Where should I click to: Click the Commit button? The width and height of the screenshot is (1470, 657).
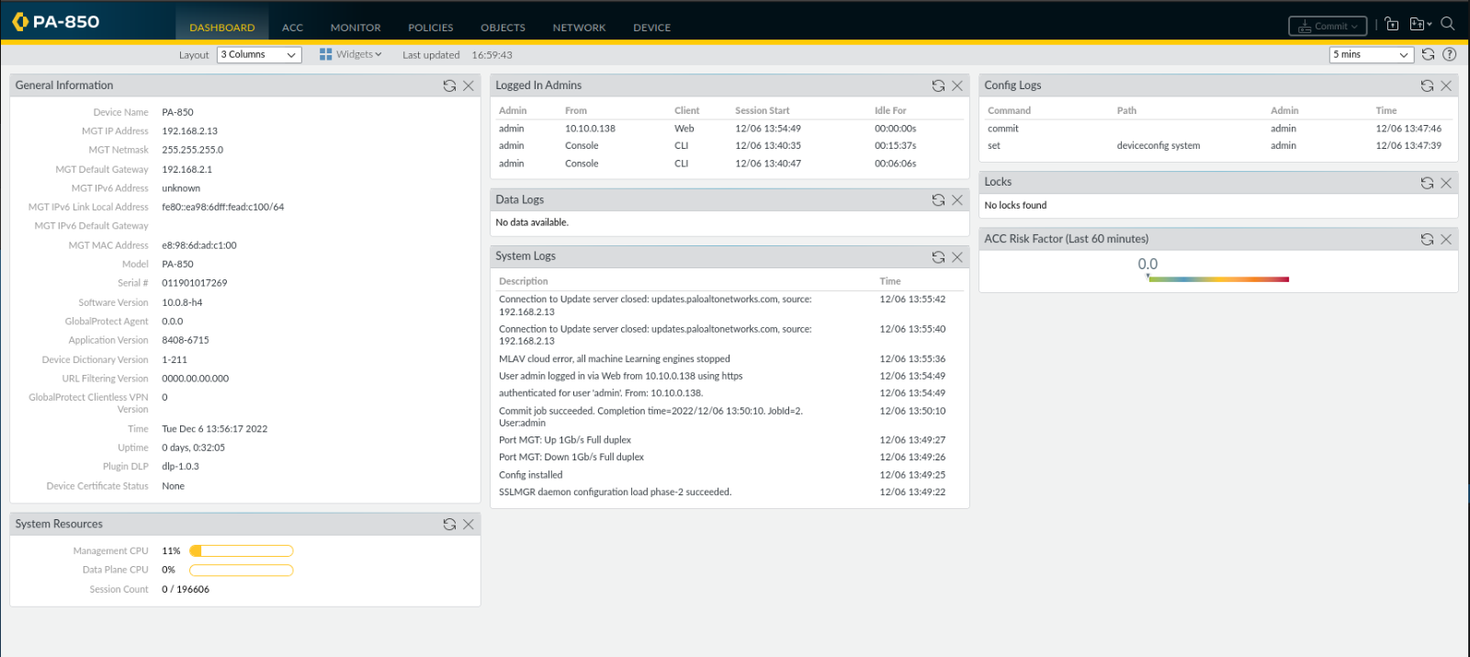point(1328,26)
